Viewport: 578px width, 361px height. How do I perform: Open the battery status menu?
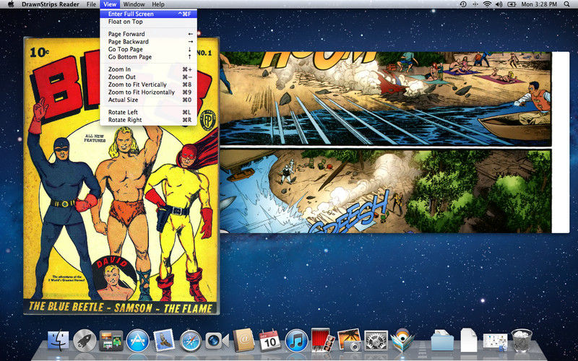[x=512, y=4]
